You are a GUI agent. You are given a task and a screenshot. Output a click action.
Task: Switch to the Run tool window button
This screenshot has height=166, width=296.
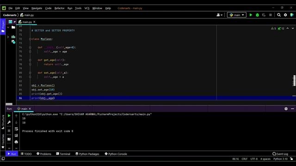point(12,154)
